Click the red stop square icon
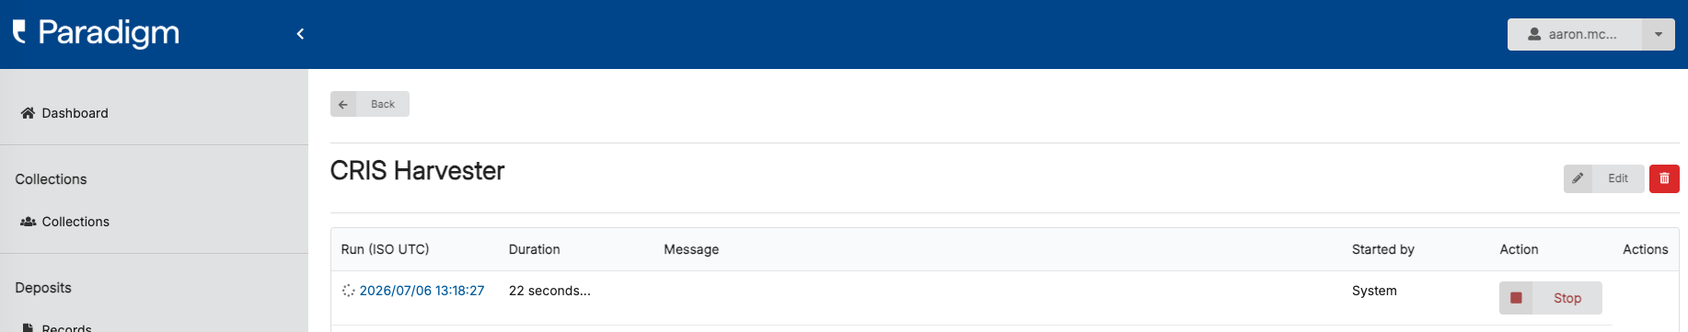 [1516, 298]
